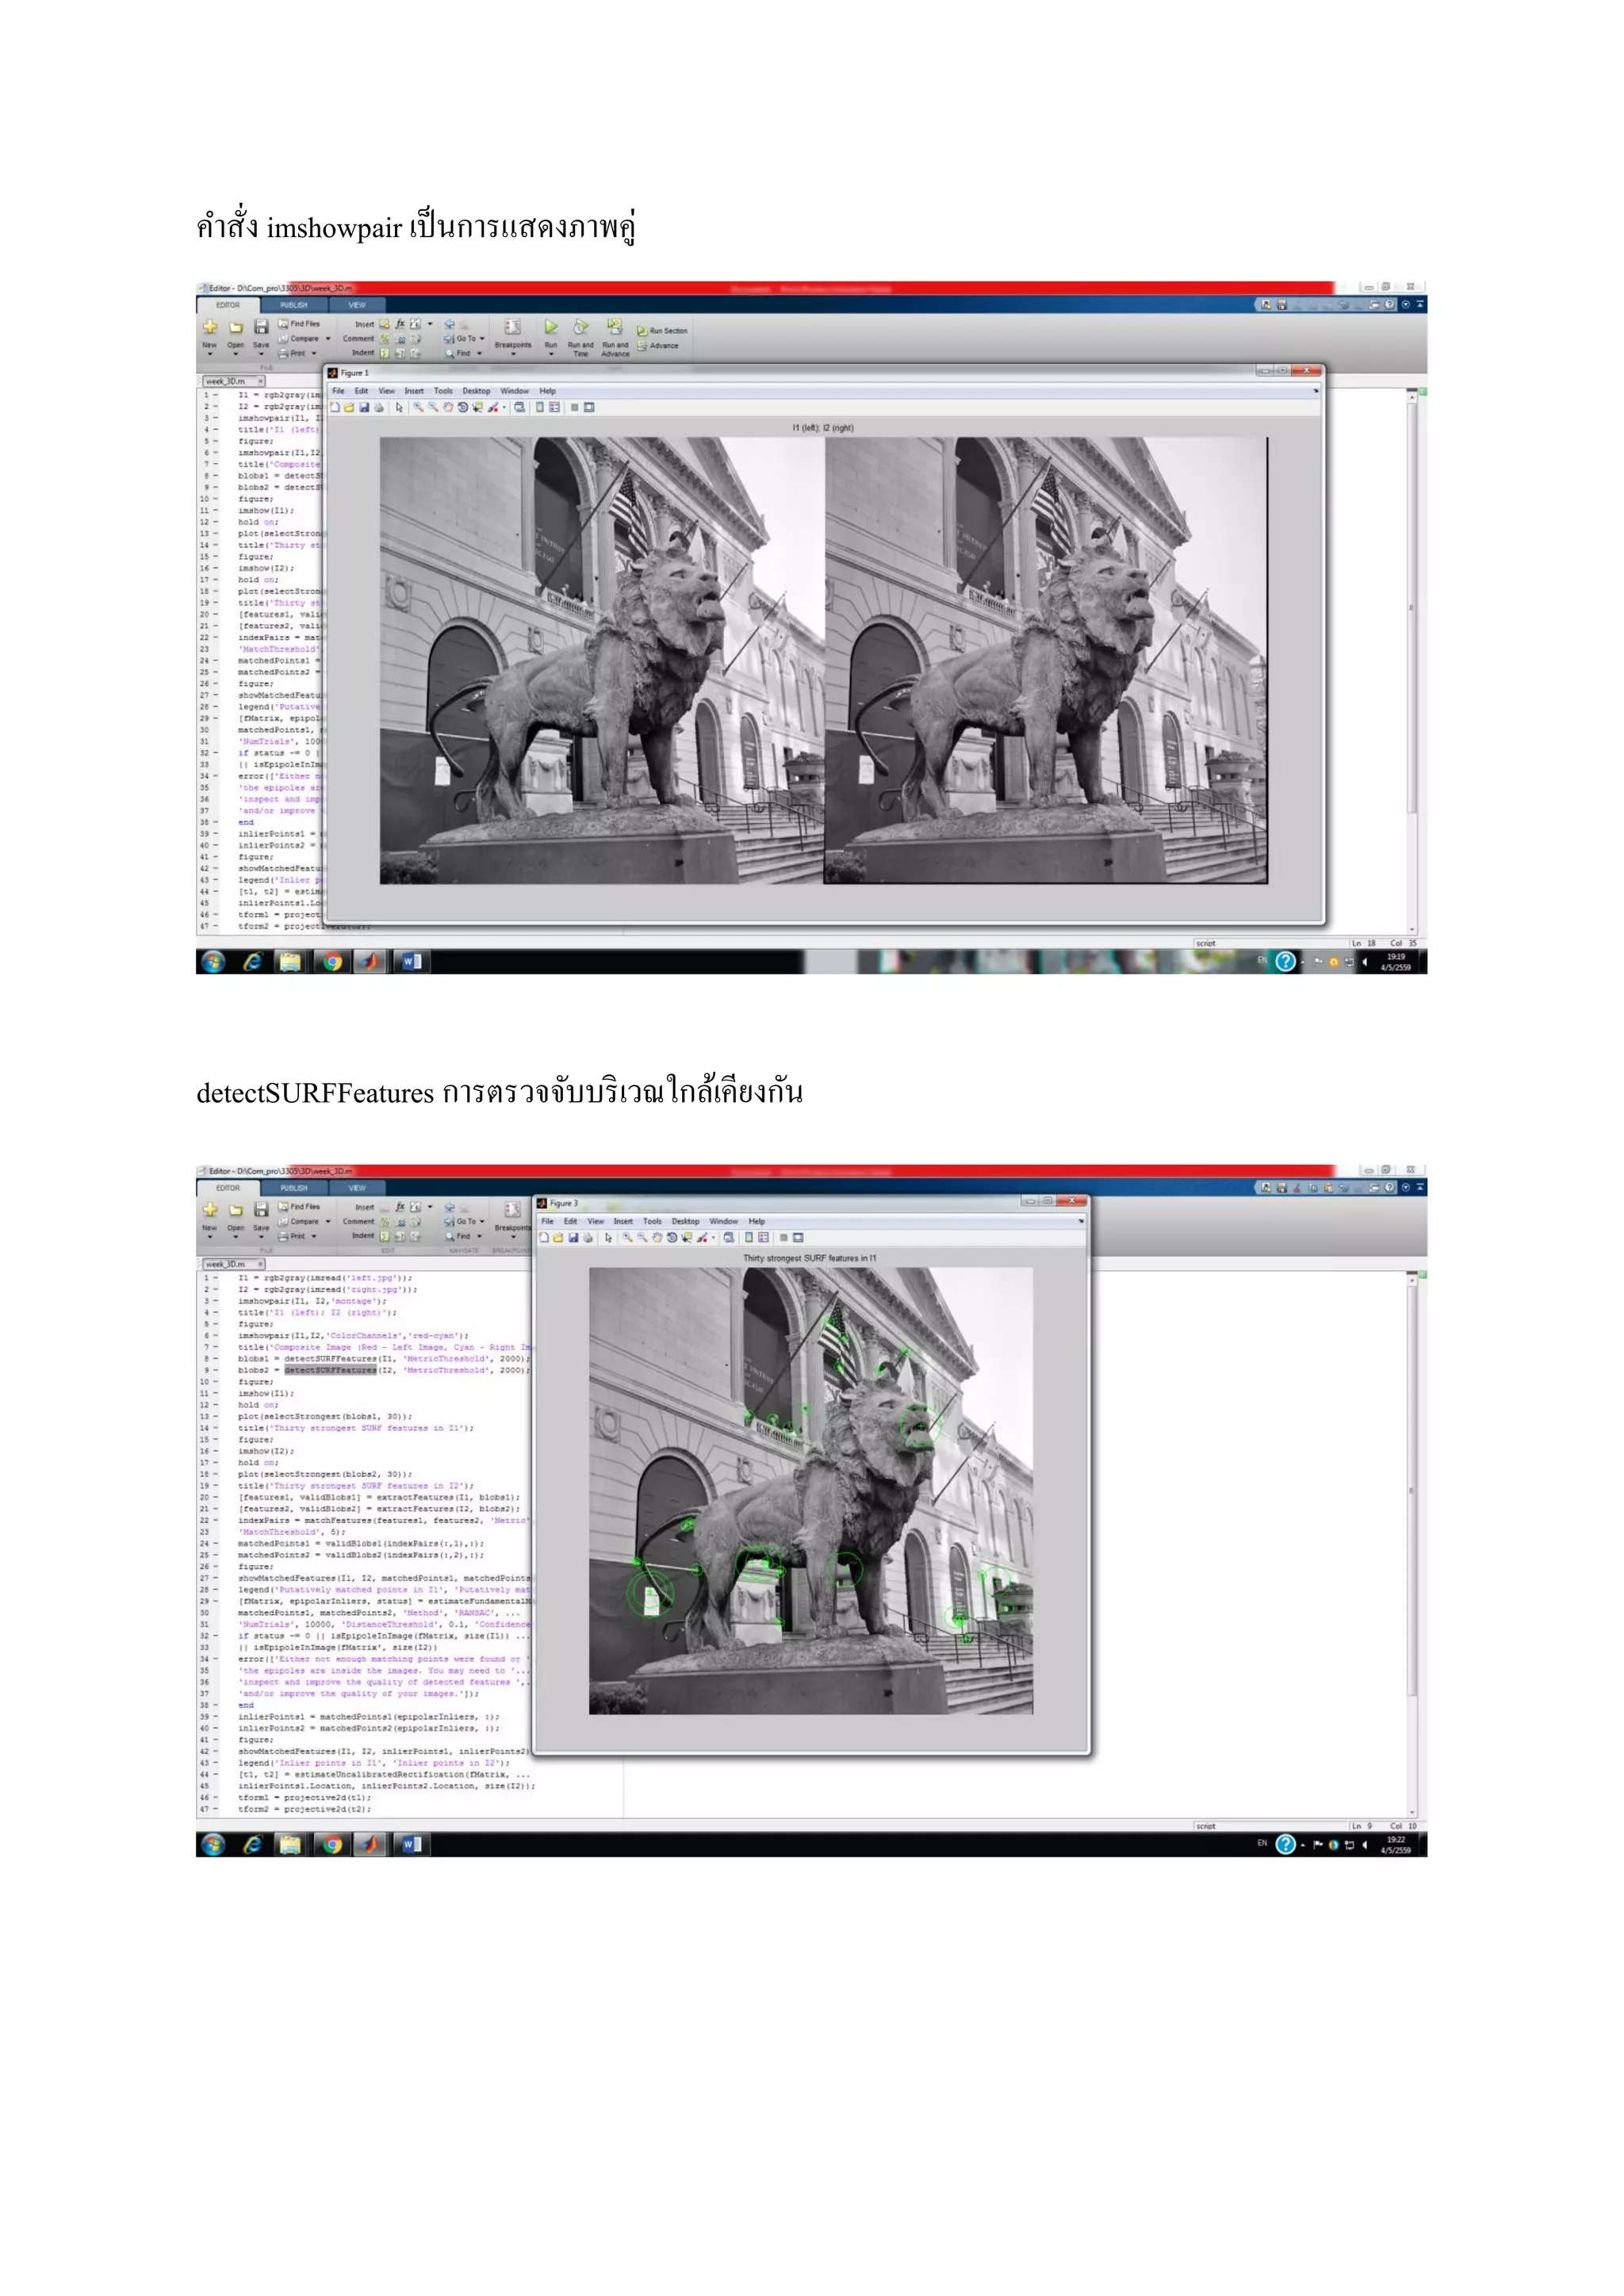Open the Help menu in the Figure 3 window
Image resolution: width=1624 pixels, height=2296 pixels.
point(757,1221)
